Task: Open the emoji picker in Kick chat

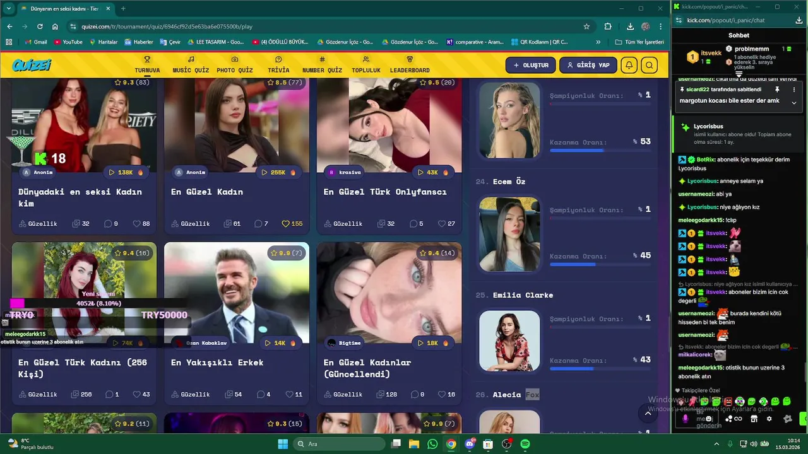Action: 709,419
